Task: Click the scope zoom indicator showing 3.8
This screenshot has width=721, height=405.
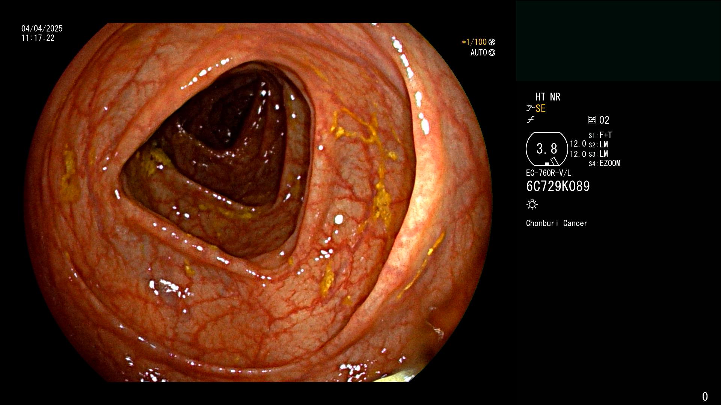Action: tap(547, 149)
